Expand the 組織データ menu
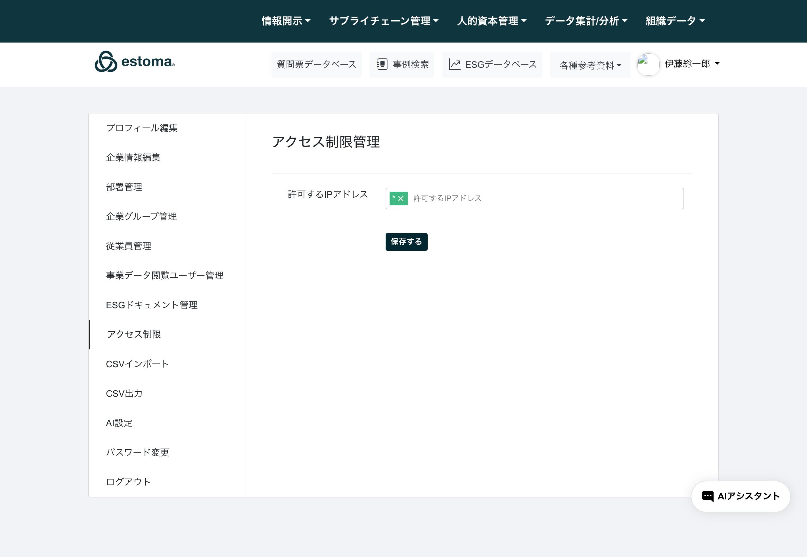The width and height of the screenshot is (807, 557). tap(675, 21)
